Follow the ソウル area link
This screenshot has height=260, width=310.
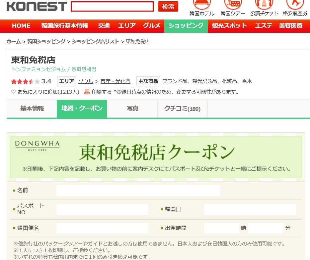click(86, 81)
